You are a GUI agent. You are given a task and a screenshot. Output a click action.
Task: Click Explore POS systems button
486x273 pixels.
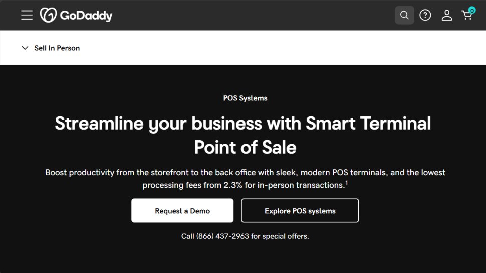coord(300,211)
